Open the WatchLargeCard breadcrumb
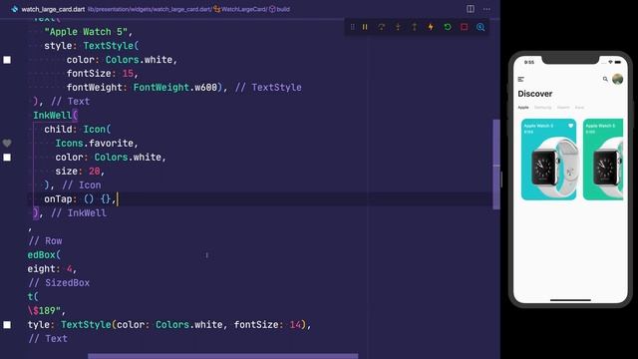 coord(244,9)
